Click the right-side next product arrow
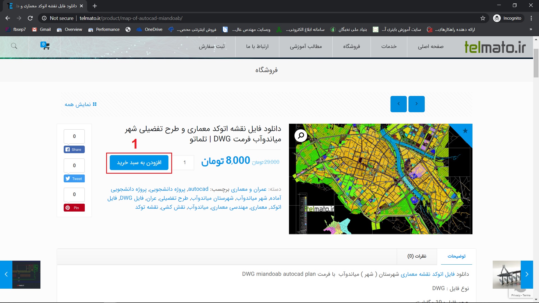 pyautogui.click(x=527, y=274)
